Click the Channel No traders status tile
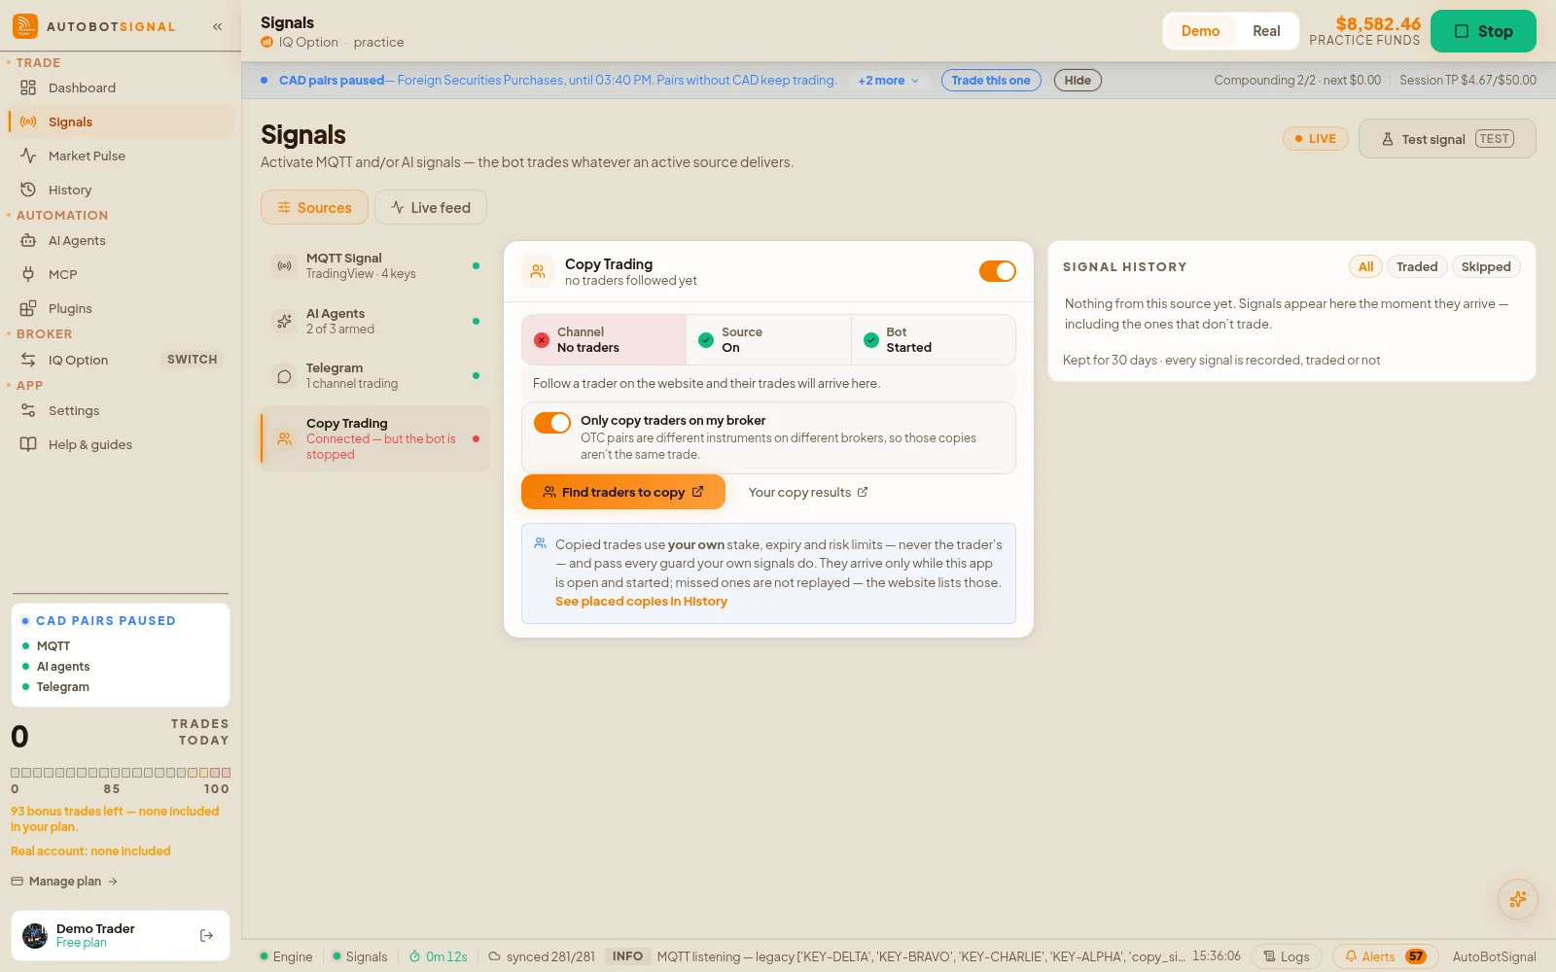 point(604,340)
